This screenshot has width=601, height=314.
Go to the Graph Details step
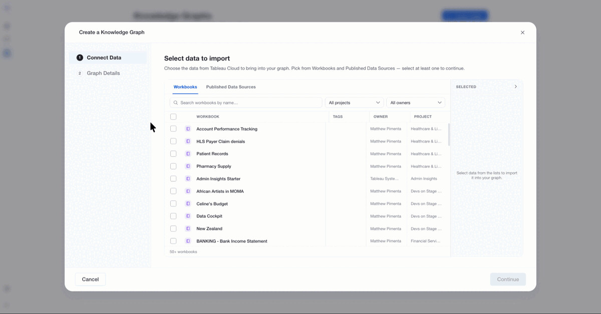[x=108, y=73]
